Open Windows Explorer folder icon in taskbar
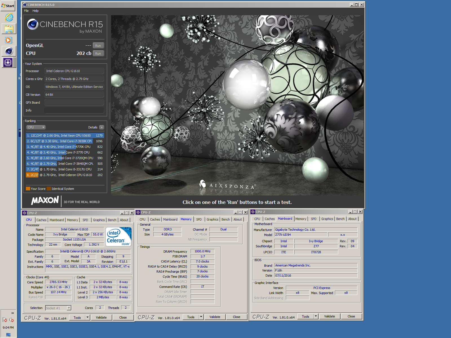The width and height of the screenshot is (451, 338). 9,29
